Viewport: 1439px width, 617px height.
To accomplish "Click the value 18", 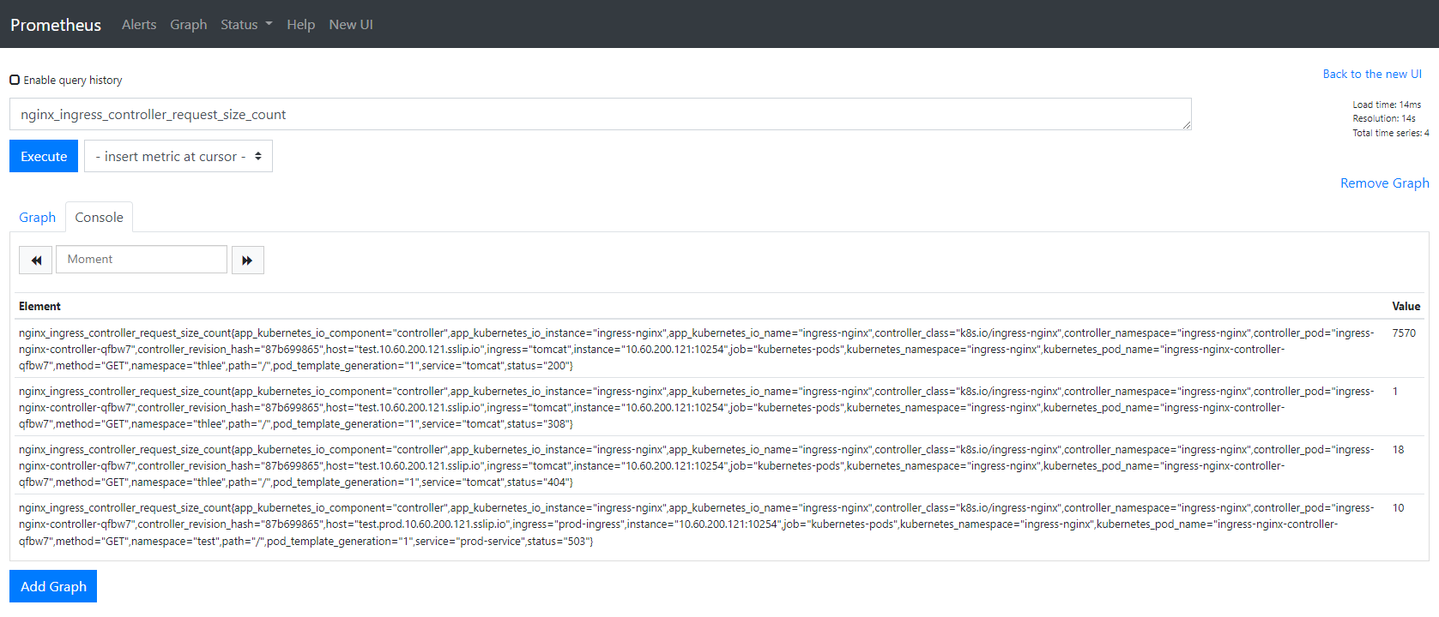I will [1398, 450].
